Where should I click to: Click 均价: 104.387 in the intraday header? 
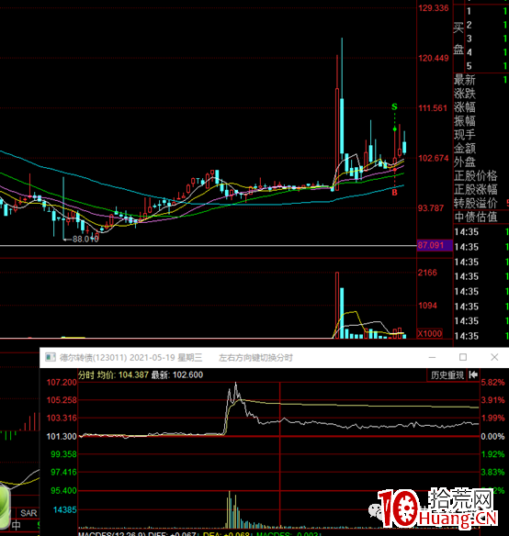pos(122,375)
